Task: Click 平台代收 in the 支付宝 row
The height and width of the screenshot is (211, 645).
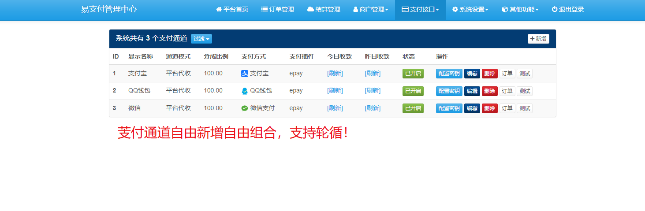Action: click(x=178, y=73)
